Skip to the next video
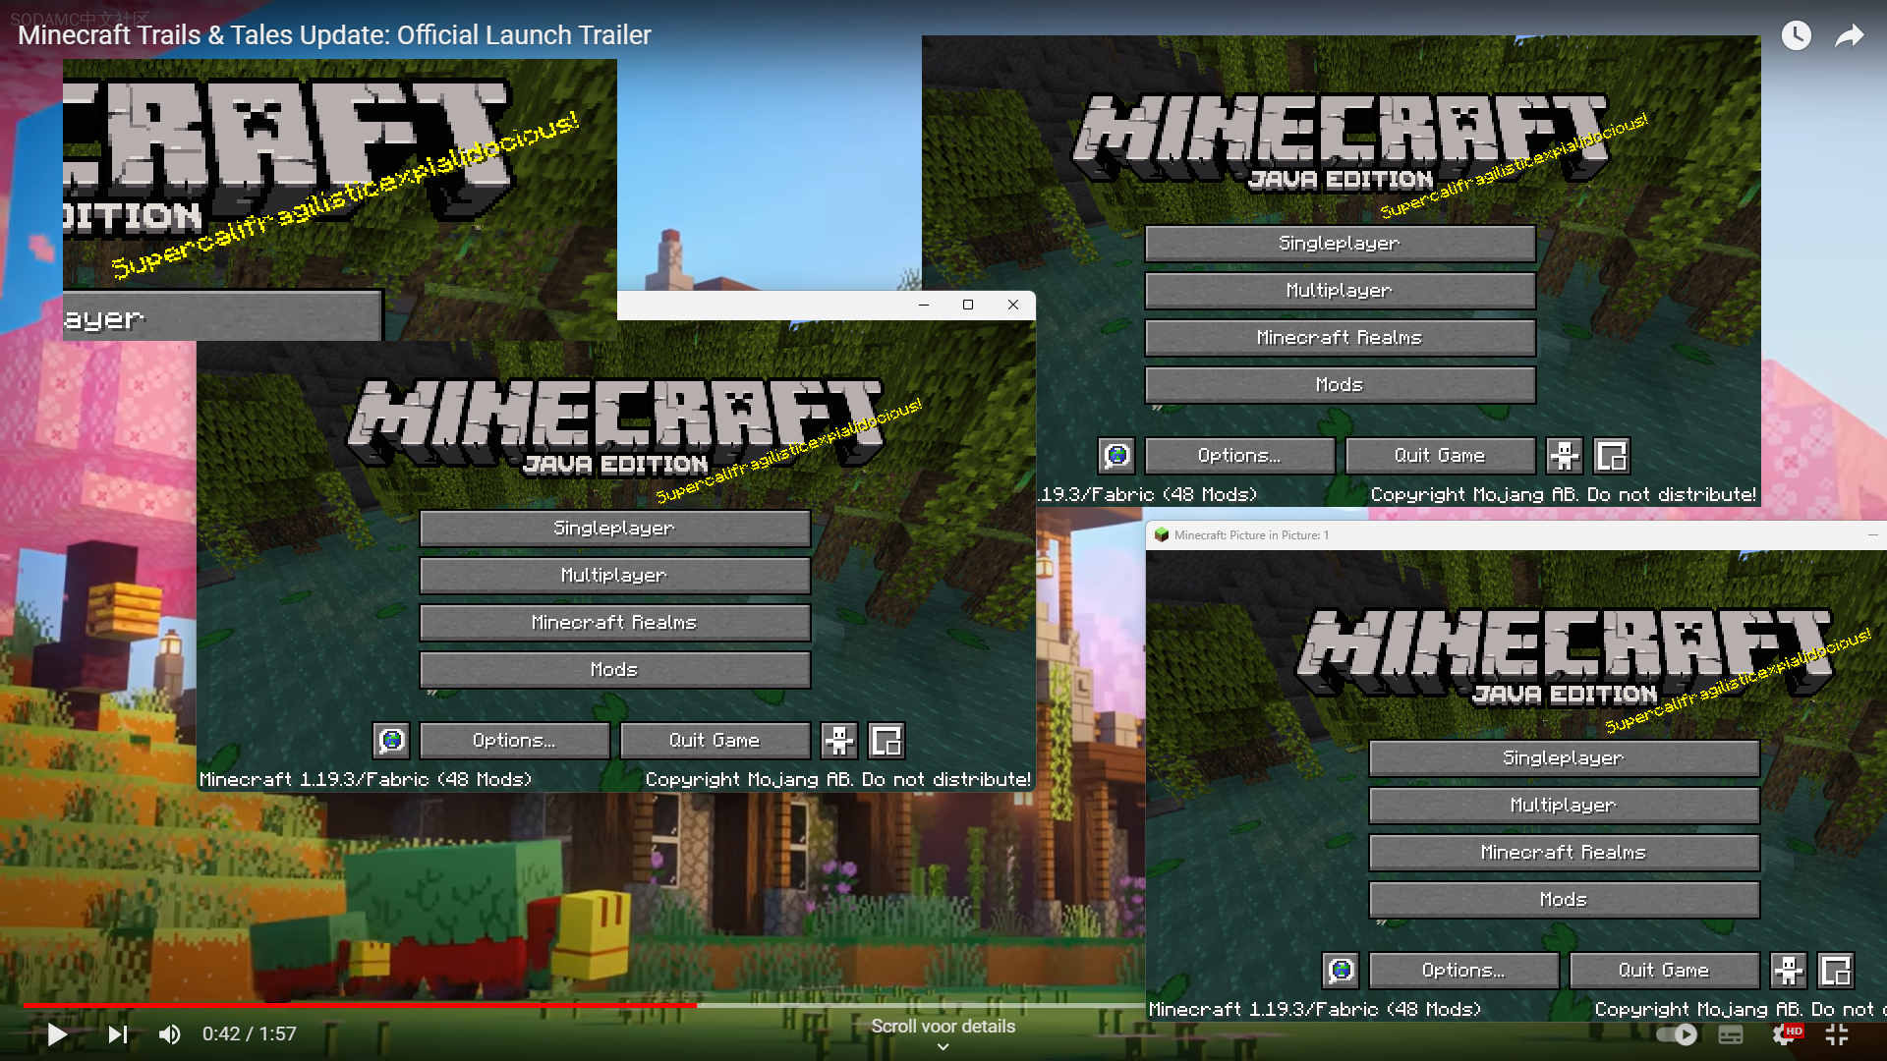This screenshot has height=1061, width=1887. tap(118, 1034)
